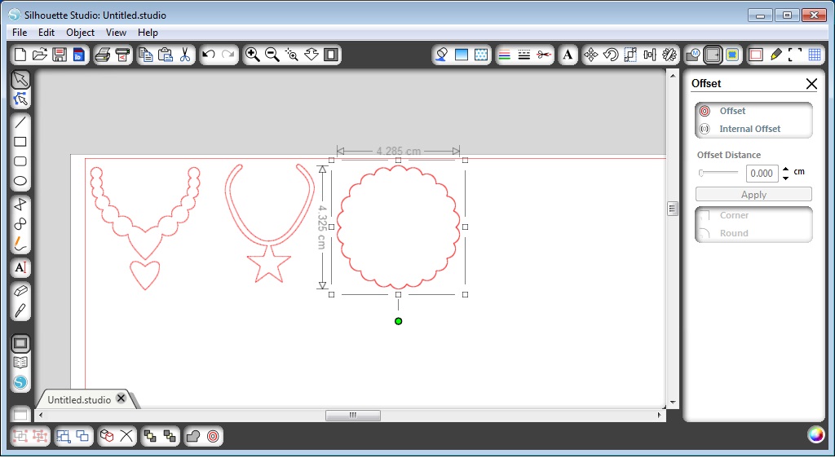Select the Round offset style

pos(734,233)
